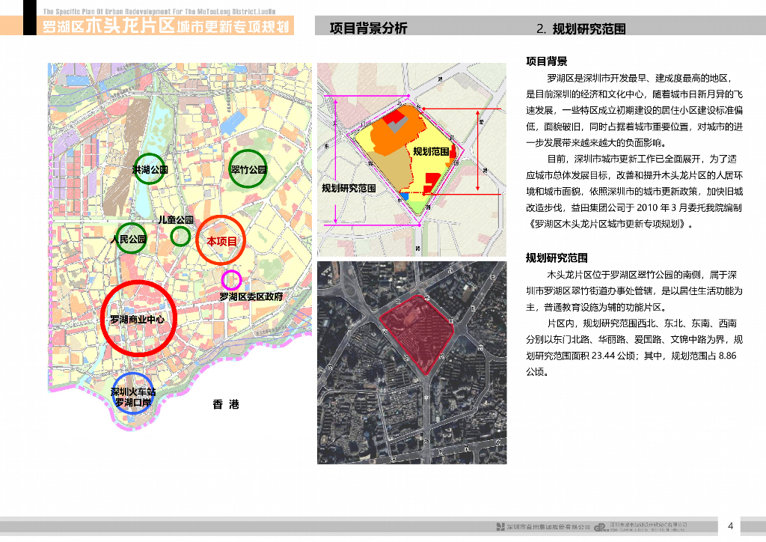Click the 罗湖商业中心 red circle label

point(138,320)
